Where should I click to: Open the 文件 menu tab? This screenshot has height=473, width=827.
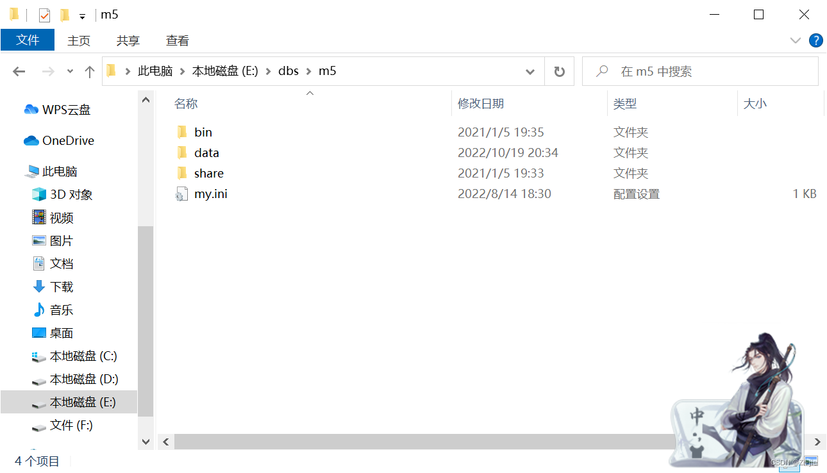pyautogui.click(x=28, y=40)
